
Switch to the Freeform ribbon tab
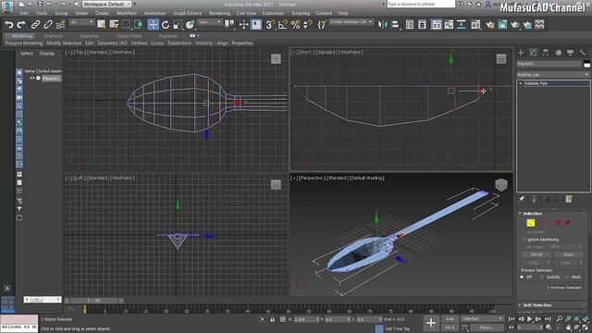coord(54,36)
